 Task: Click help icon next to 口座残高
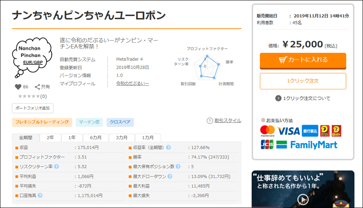[x=40, y=196]
